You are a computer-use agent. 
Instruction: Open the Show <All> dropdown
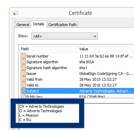click(x=64, y=36)
